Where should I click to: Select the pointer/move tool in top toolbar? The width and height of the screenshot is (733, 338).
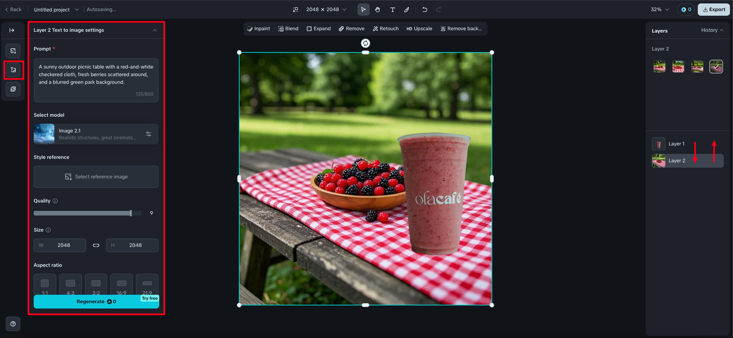364,10
